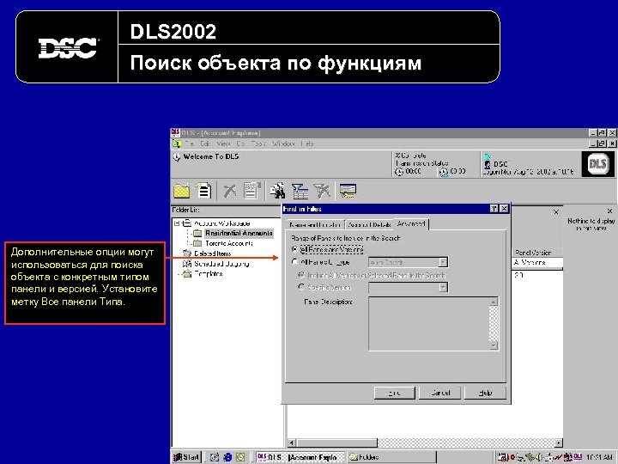Image resolution: width=618 pixels, height=464 pixels.
Task: Click the horizontal scrollbar right arrow
Action: [559, 443]
